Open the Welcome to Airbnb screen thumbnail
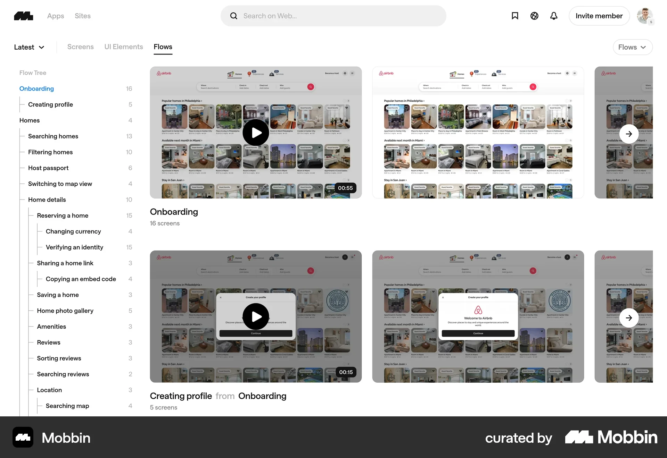Image resolution: width=667 pixels, height=458 pixels. pos(478,316)
